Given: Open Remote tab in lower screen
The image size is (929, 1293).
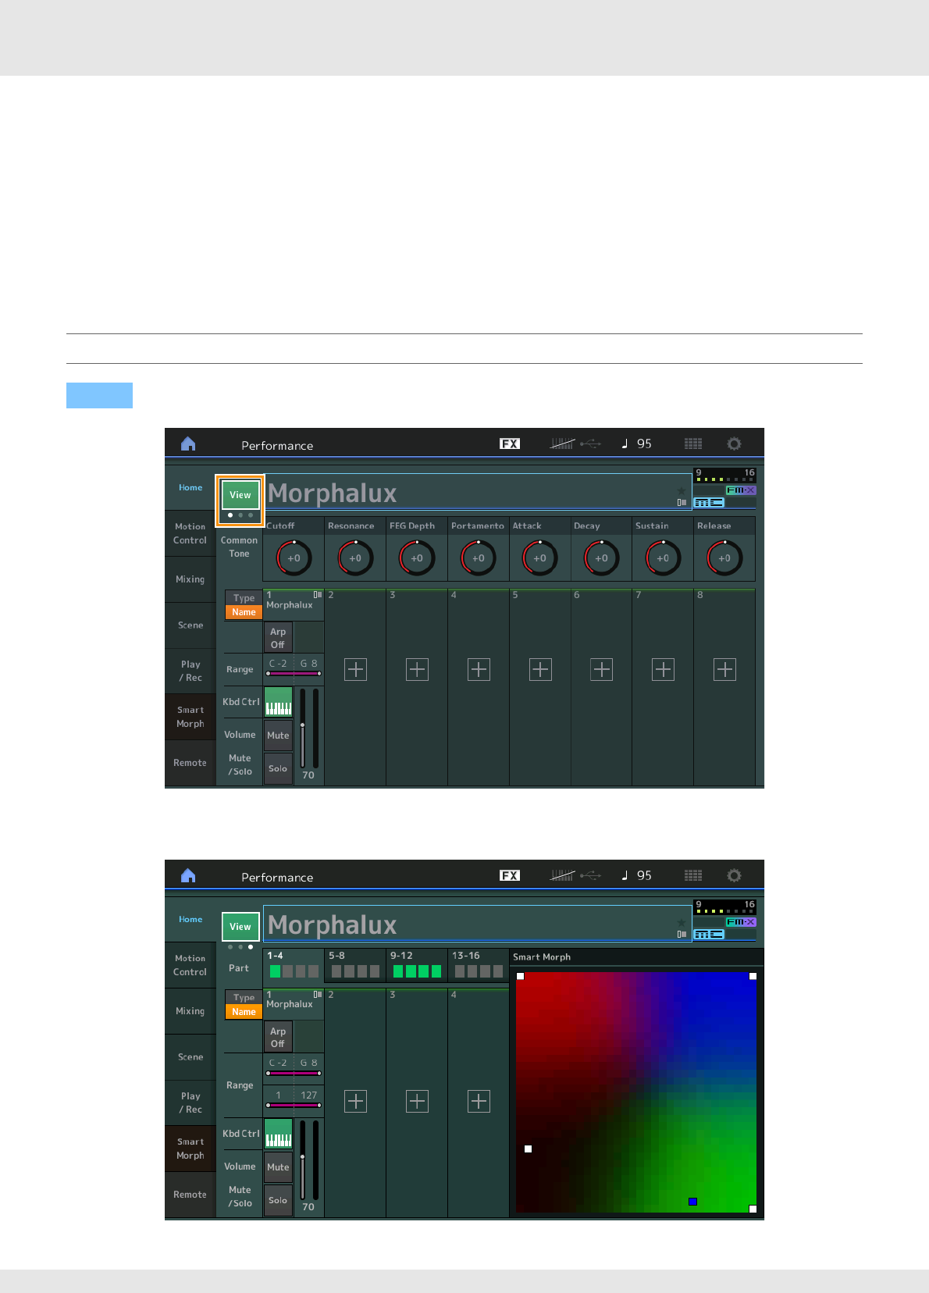Looking at the screenshot, I should click(190, 1195).
